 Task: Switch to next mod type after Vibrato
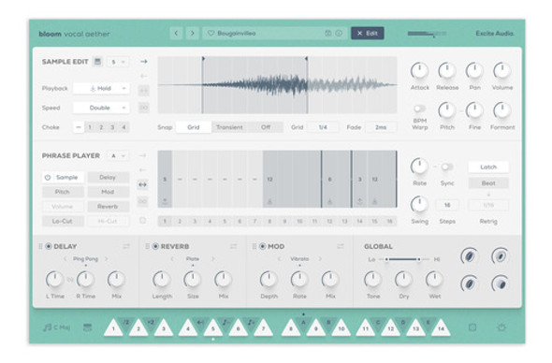[x=320, y=259]
